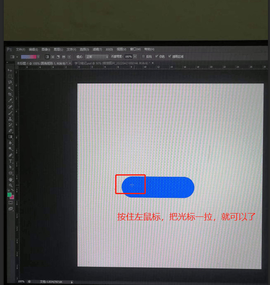Select the Zoom tool in toolbox
The height and width of the screenshot is (285, 270).
coord(10,185)
